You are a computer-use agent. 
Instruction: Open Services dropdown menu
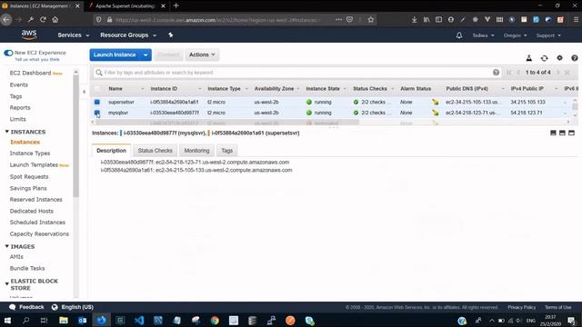(x=73, y=35)
